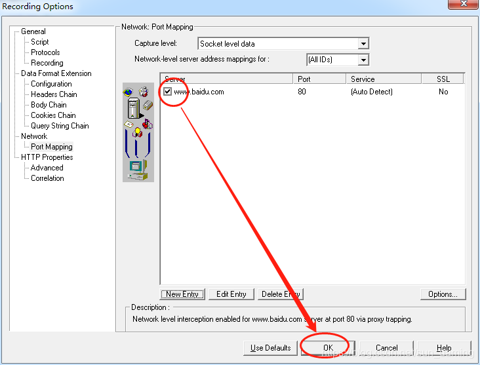Sort by Server column header
The image size is (480, 365).
click(x=226, y=79)
